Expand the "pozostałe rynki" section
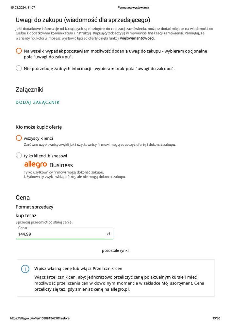230x326 pixels. pos(115,251)
